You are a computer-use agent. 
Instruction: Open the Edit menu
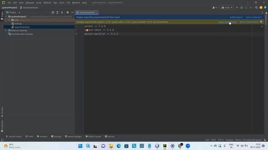[x=15, y=3]
